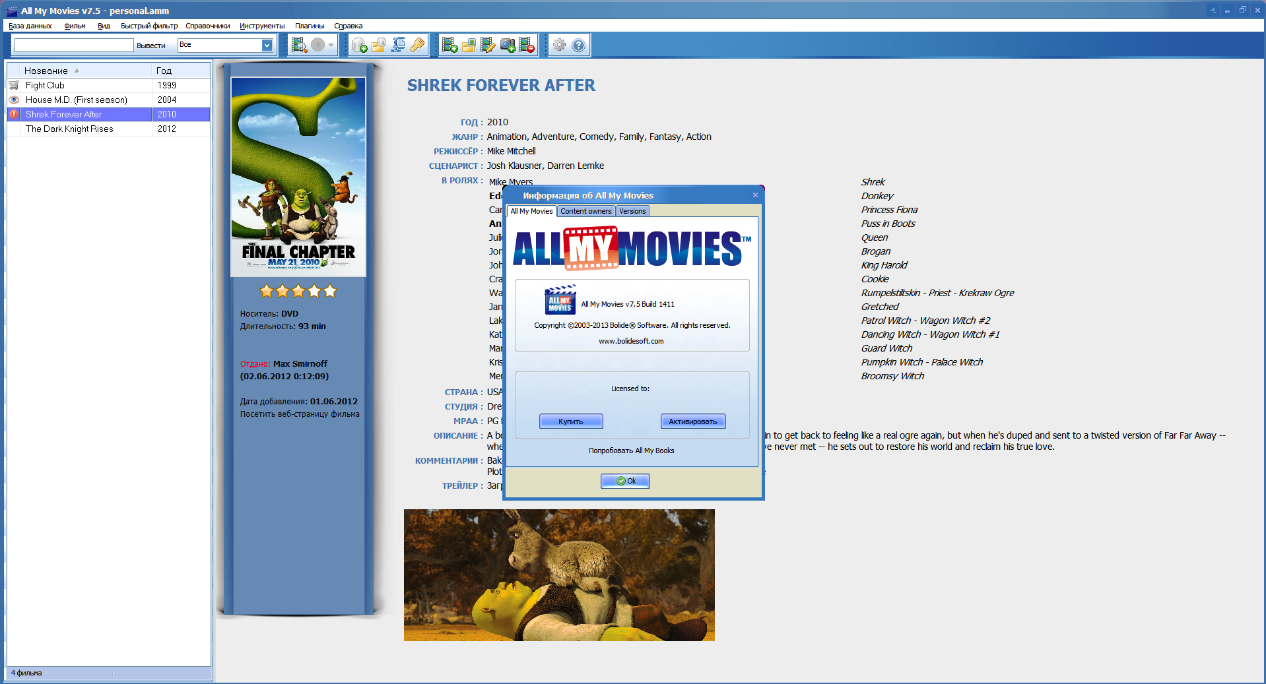Screen dimensions: 1266x684
Task: Click the '4 фильма' status bar entry
Action: [26, 673]
